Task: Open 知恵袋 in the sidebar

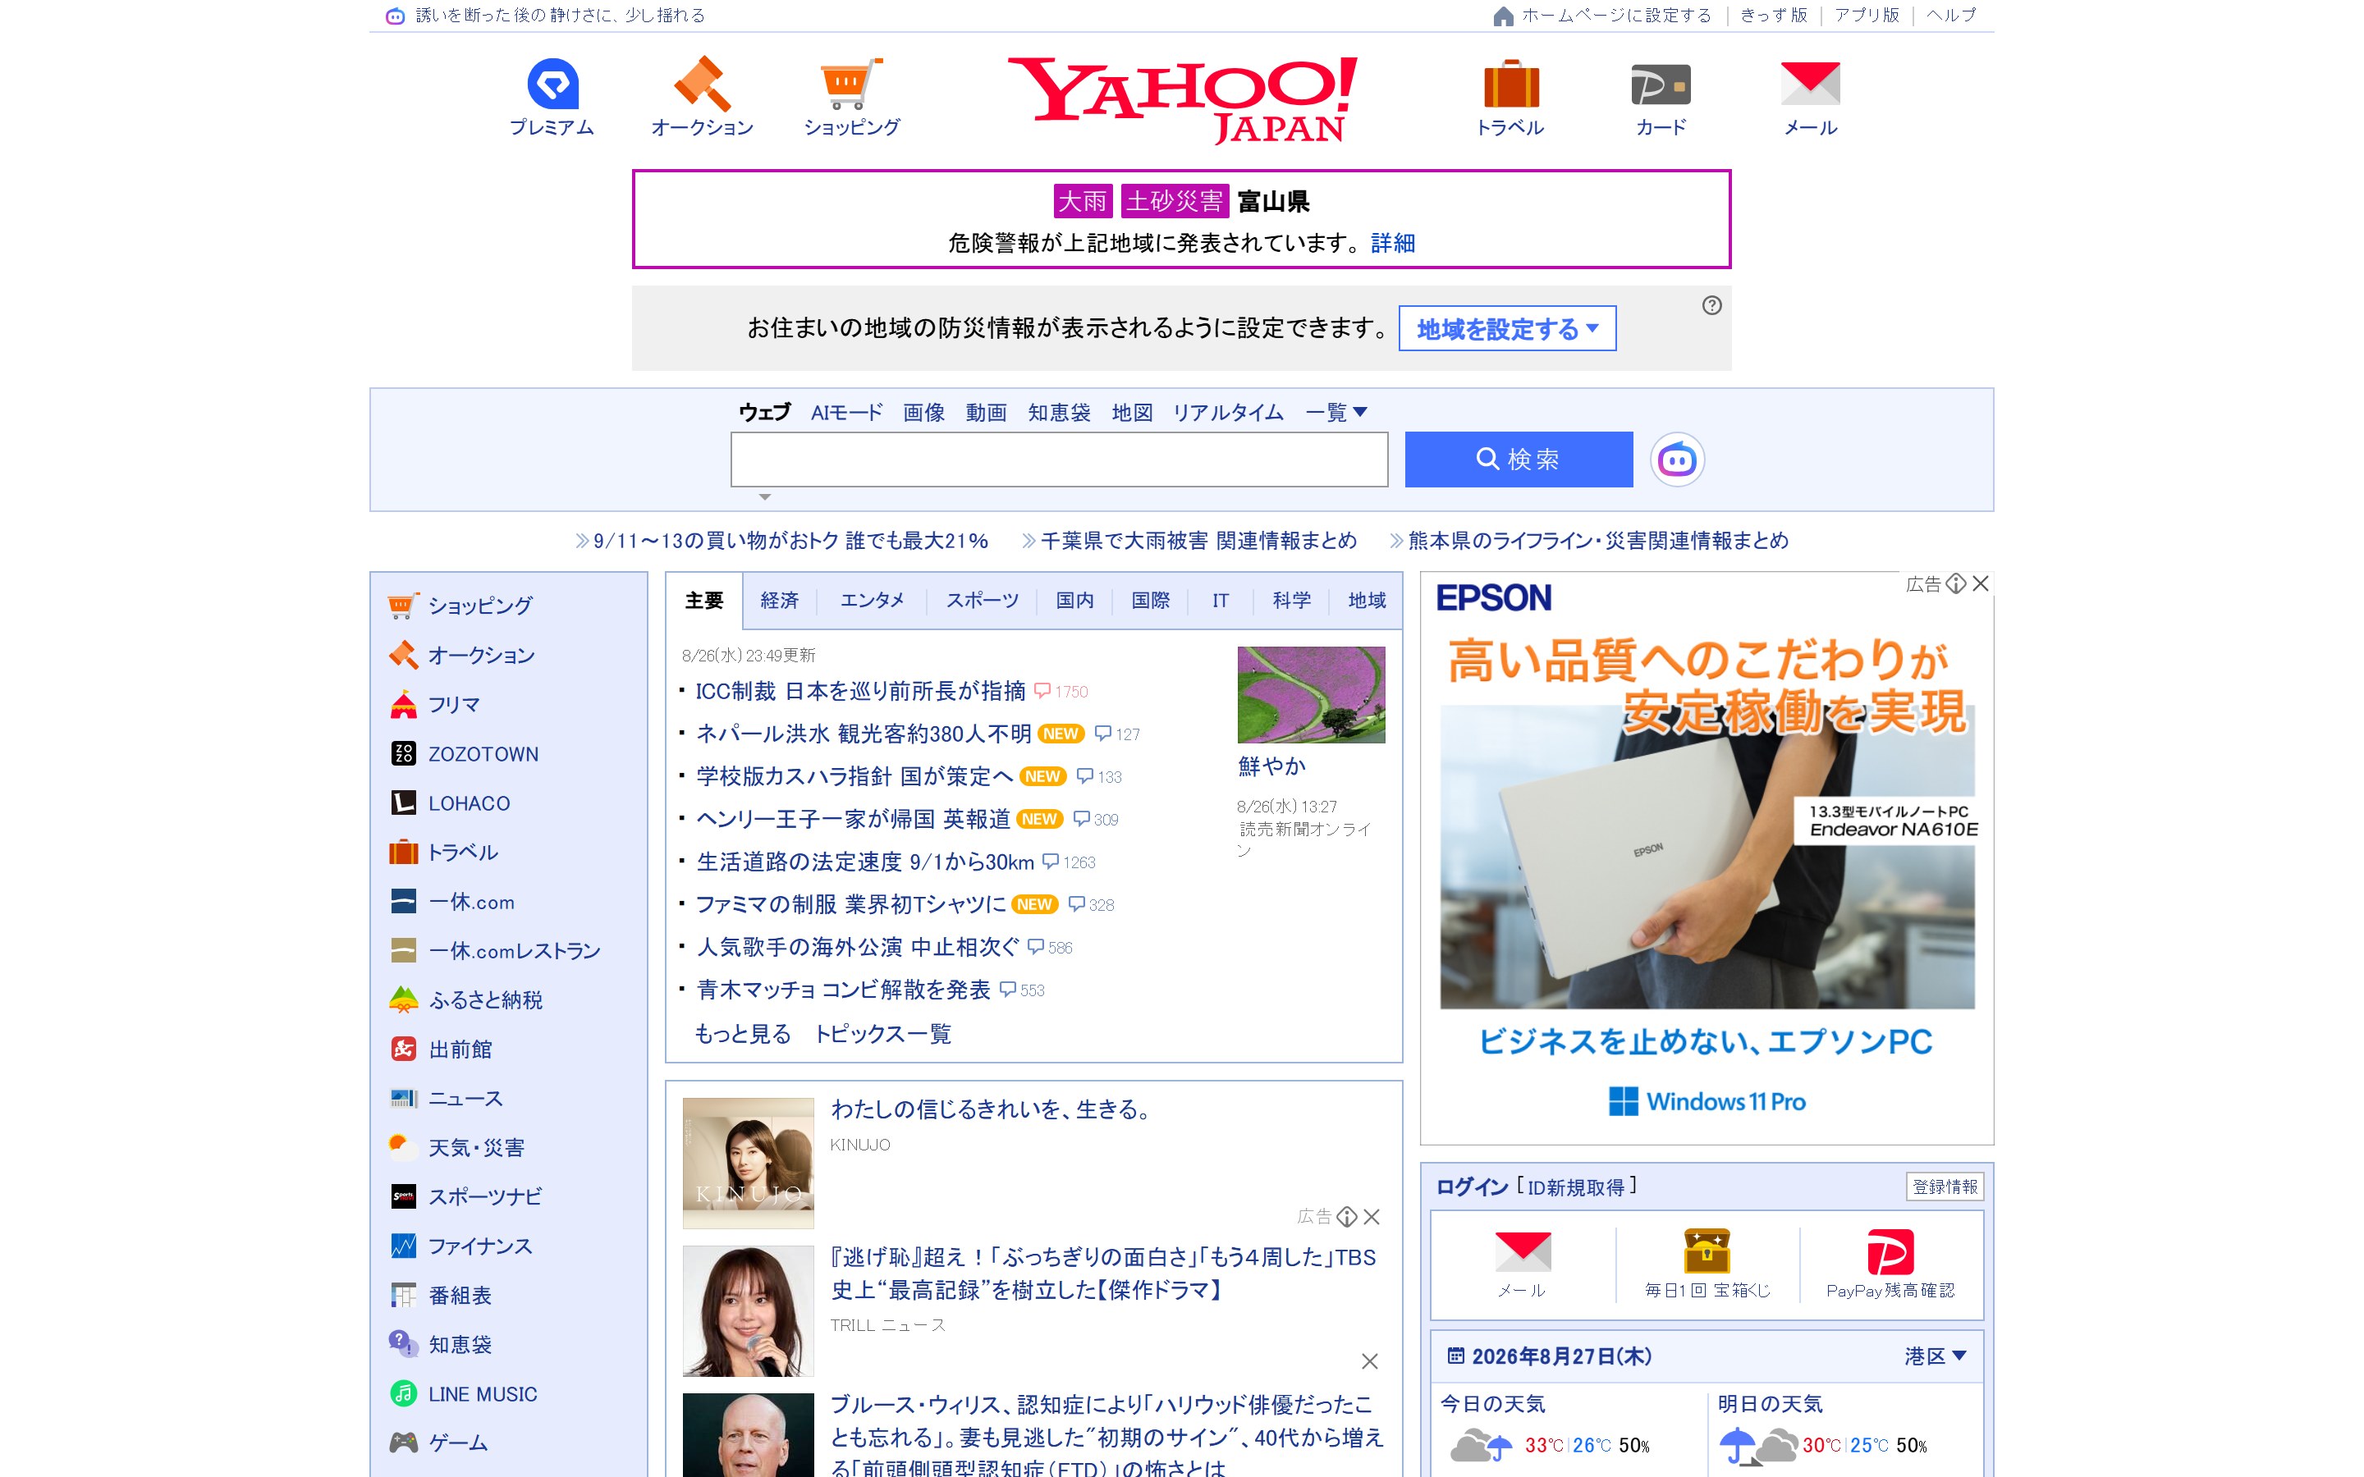Action: click(x=441, y=1344)
